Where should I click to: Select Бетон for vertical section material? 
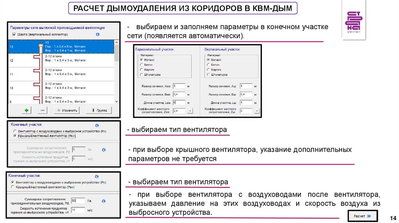[x=208, y=65]
